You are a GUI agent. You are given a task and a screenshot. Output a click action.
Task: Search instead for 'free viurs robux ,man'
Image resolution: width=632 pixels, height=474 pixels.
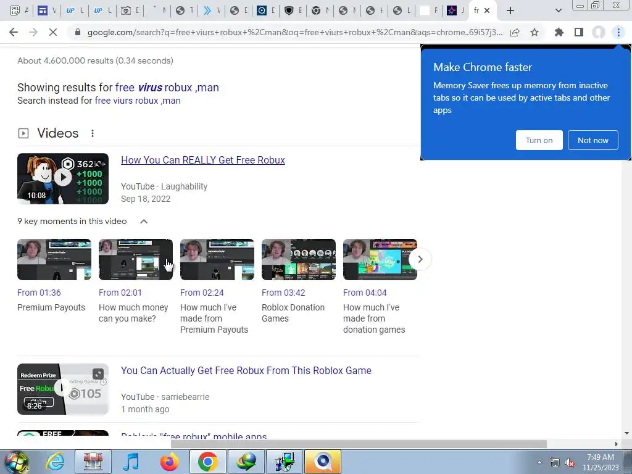pyautogui.click(x=138, y=101)
